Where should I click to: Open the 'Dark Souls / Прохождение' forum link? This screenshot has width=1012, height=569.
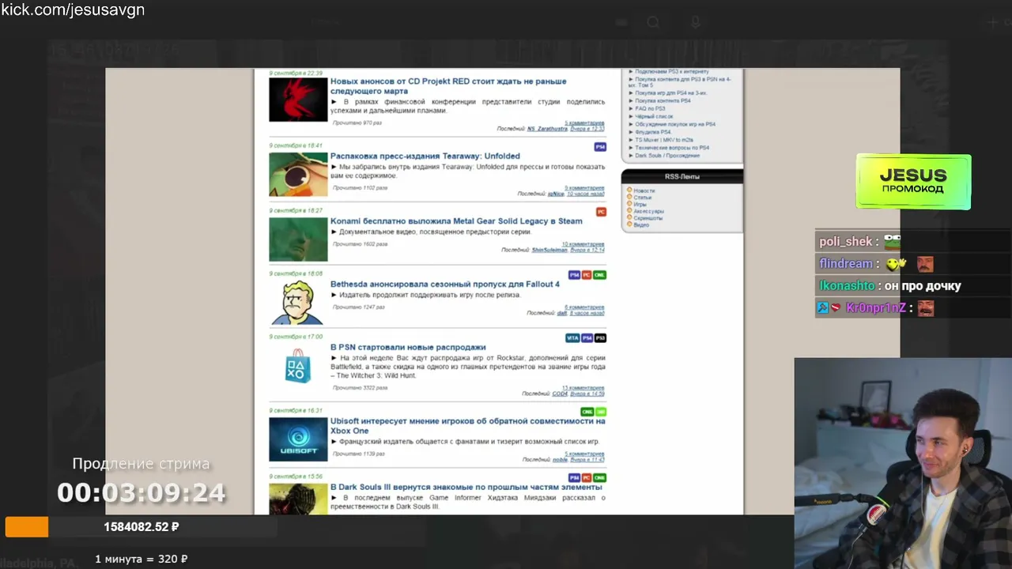pos(667,156)
